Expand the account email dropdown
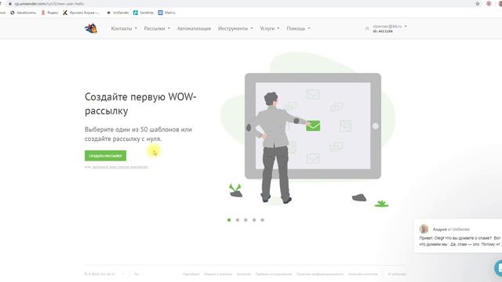Screen dimensions: 502x282 tap(390, 27)
